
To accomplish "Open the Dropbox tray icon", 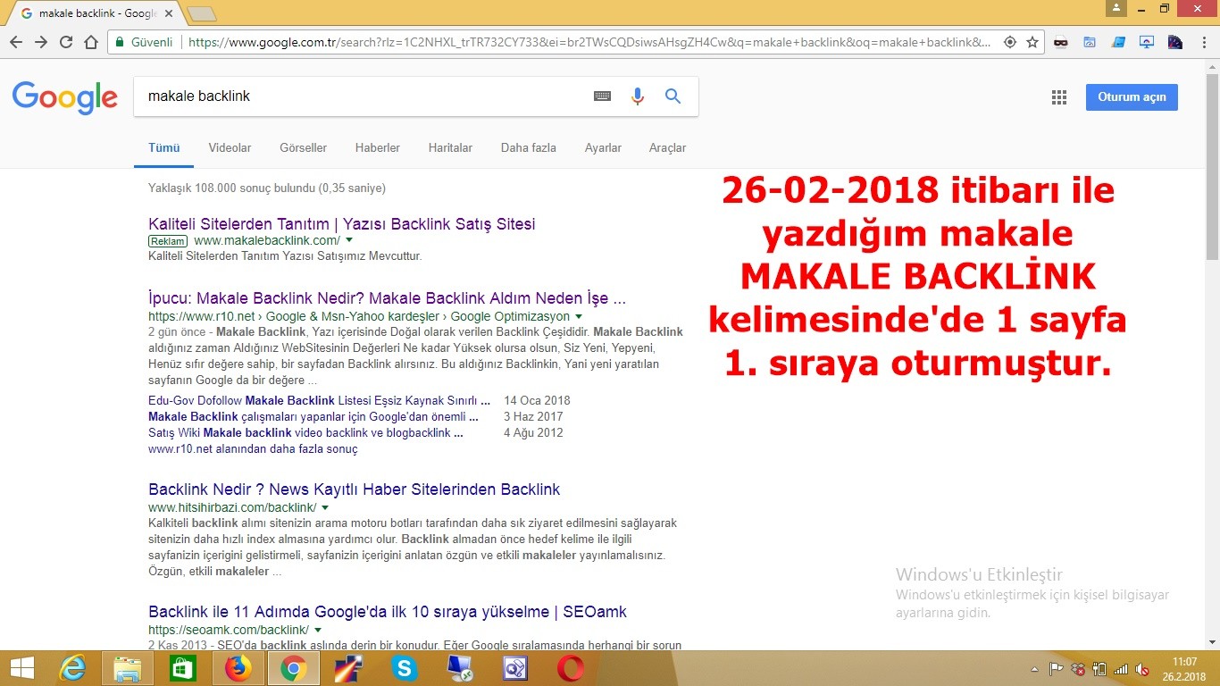I will [x=1078, y=668].
